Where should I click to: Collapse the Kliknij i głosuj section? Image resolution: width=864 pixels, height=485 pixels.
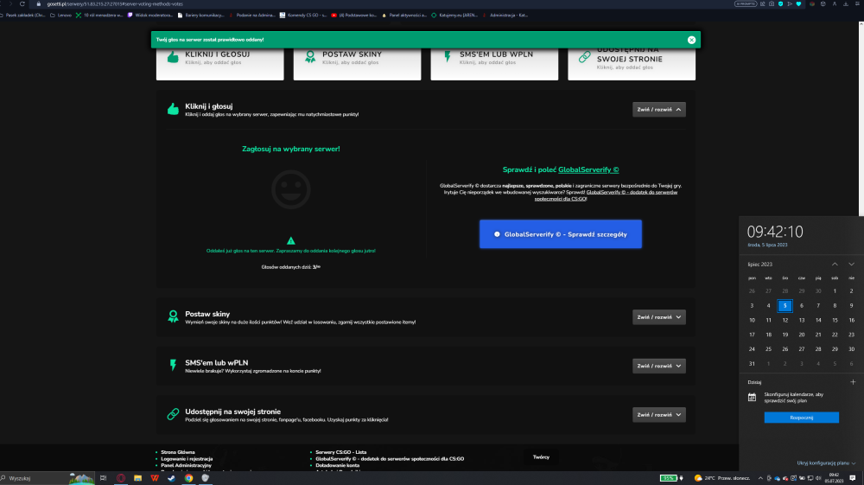click(x=659, y=110)
